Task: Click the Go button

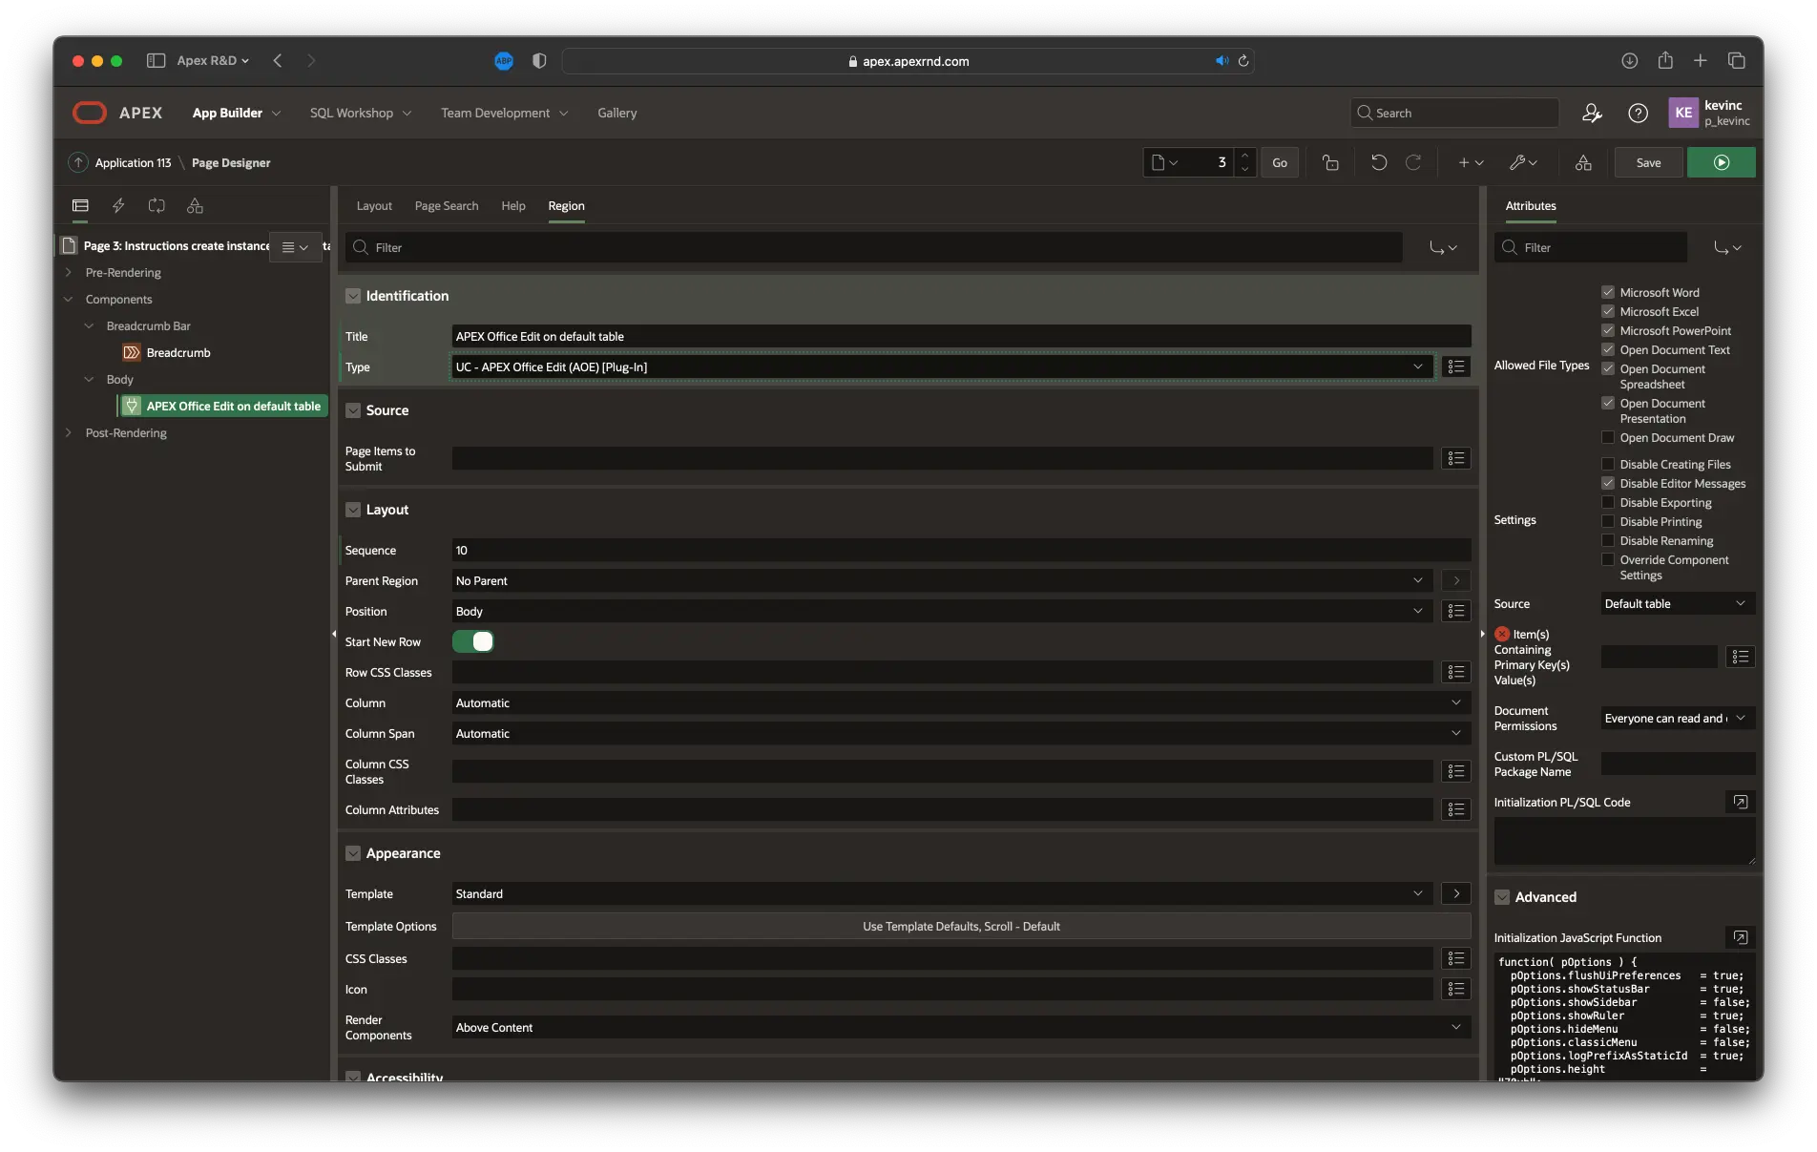Action: click(x=1280, y=163)
